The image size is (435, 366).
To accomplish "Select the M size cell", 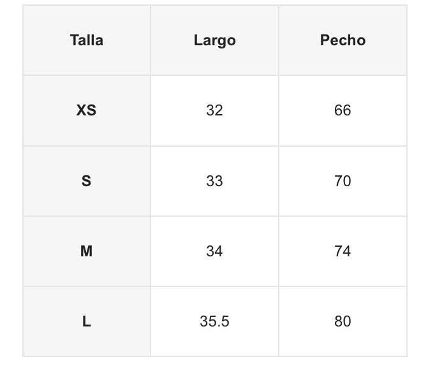I will coord(87,251).
